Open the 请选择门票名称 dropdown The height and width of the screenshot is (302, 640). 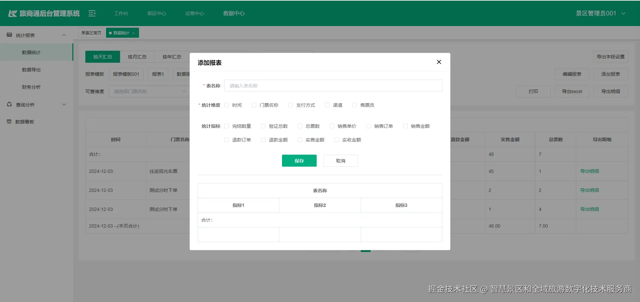[x=149, y=91]
